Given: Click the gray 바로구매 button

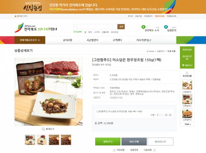Looking at the screenshot, I should pyautogui.click(x=134, y=141).
